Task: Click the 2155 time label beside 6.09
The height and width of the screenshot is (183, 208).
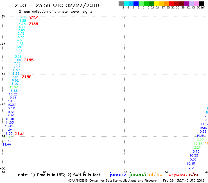Action: (29, 60)
